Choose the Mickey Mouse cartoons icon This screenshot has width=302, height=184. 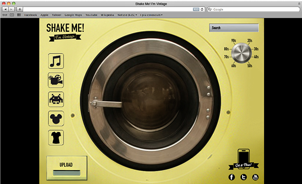click(x=56, y=118)
